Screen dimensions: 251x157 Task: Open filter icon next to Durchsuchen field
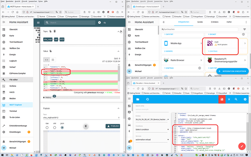point(244,30)
